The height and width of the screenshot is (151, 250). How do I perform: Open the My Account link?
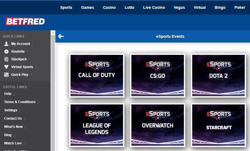pos(20,44)
